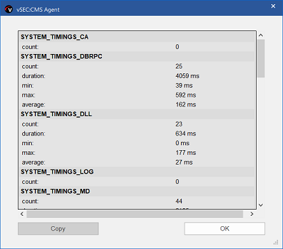Click the dialog resize grip corner
Image resolution: width=283 pixels, height=249 pixels.
point(276,242)
